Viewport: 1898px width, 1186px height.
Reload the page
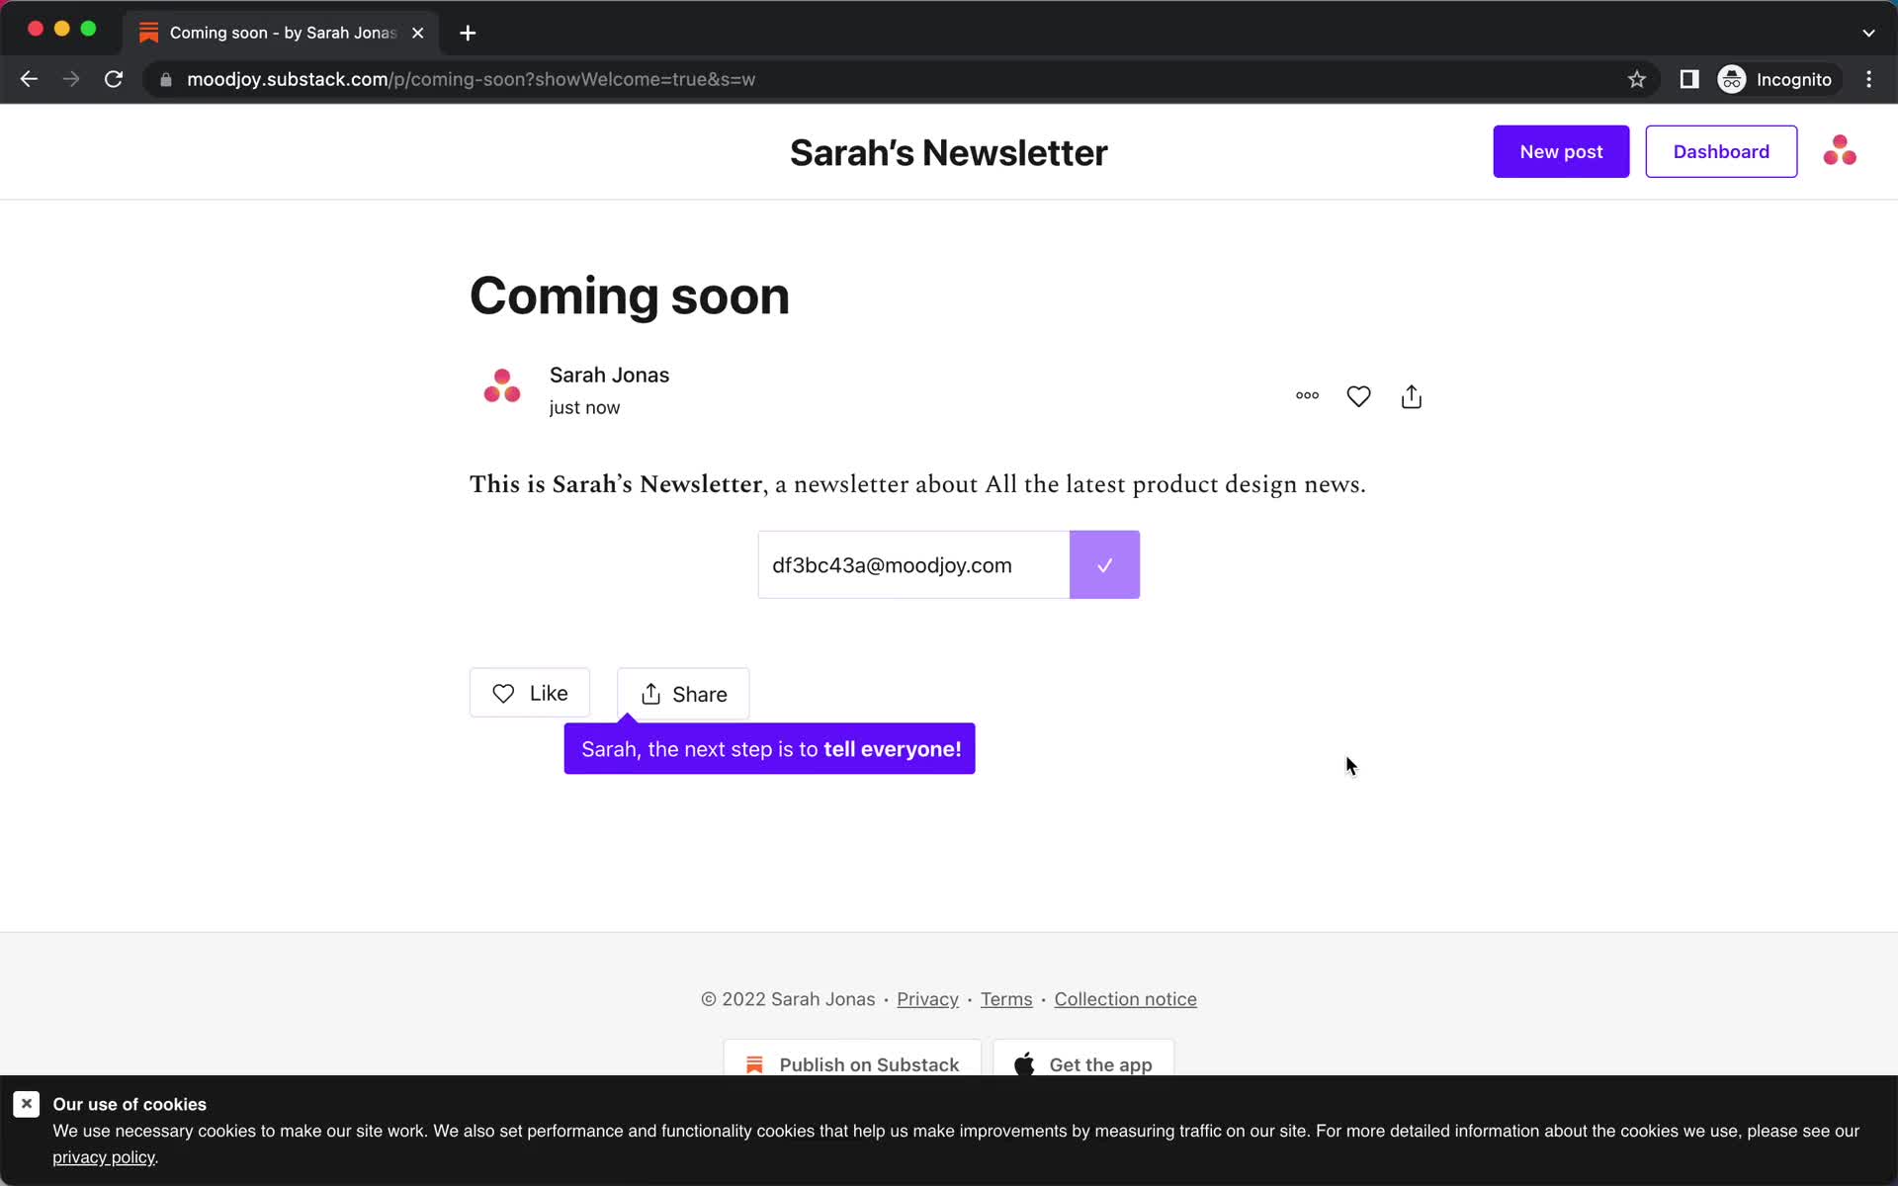pyautogui.click(x=114, y=79)
